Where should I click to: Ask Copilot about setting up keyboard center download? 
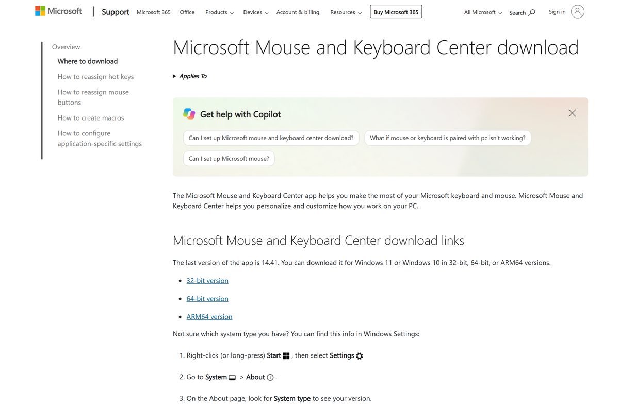(x=271, y=138)
